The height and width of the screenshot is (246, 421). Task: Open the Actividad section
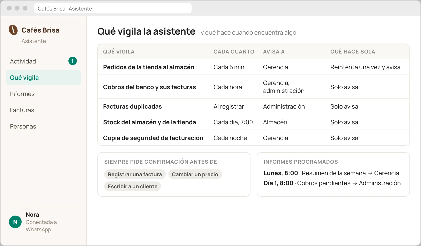point(43,61)
